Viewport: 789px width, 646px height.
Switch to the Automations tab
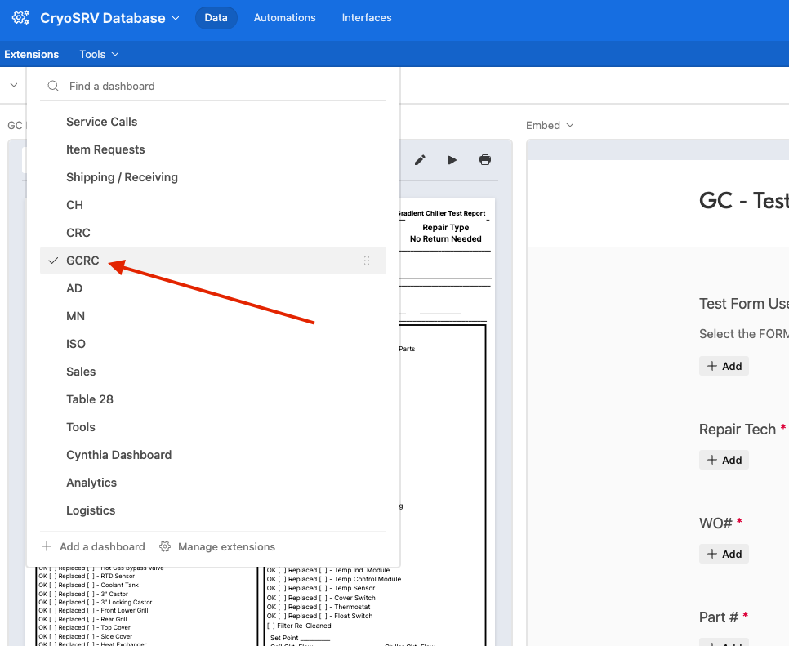click(x=284, y=17)
